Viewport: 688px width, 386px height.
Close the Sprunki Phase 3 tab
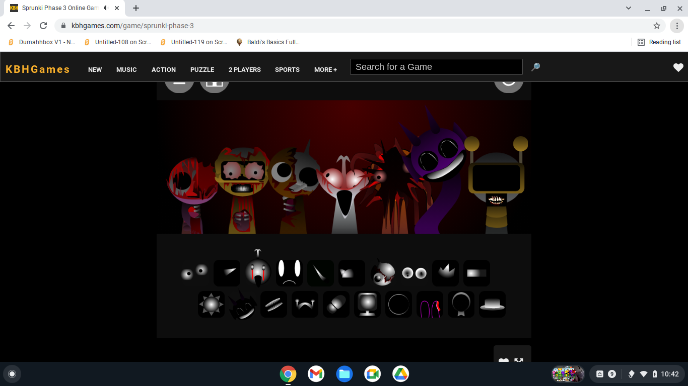[117, 8]
